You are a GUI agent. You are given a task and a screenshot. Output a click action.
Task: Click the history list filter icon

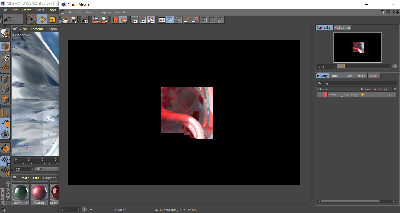pyautogui.click(x=123, y=20)
